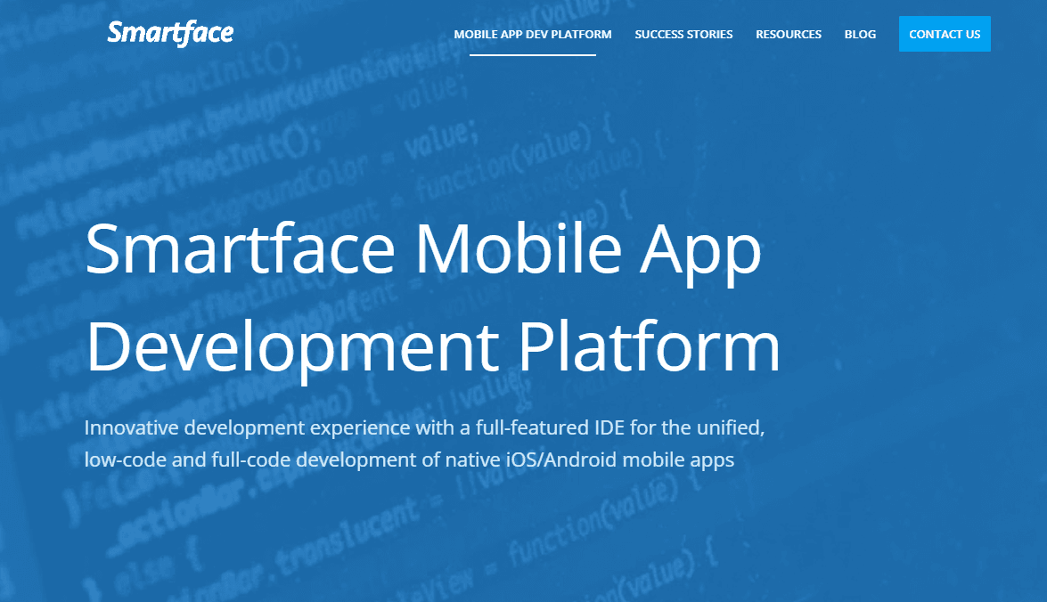Go to Success Stories page
Screen dimensions: 1047x602
click(x=683, y=34)
